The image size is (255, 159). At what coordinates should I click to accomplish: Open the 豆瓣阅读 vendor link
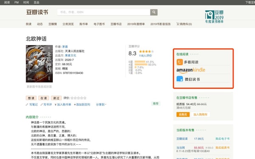point(182,139)
